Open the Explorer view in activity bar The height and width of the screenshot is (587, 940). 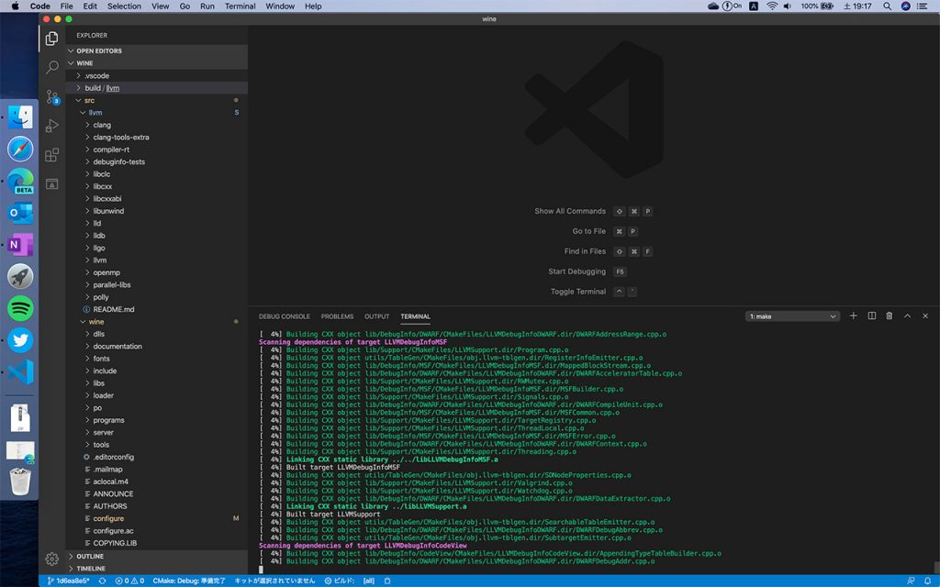pyautogui.click(x=52, y=39)
